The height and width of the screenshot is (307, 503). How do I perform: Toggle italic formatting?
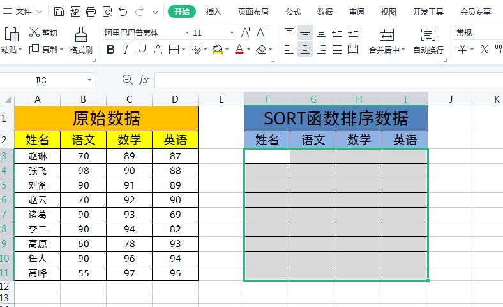pyautogui.click(x=126, y=49)
